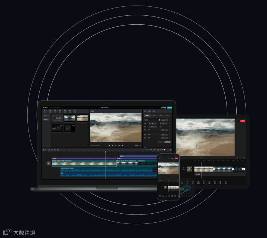Open the Filters icon in laptop top toolbar

75,111
